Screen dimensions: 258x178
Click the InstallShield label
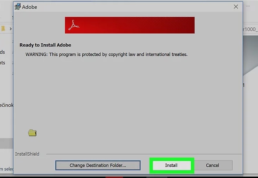tap(27, 154)
